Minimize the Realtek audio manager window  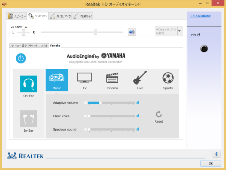200,3
